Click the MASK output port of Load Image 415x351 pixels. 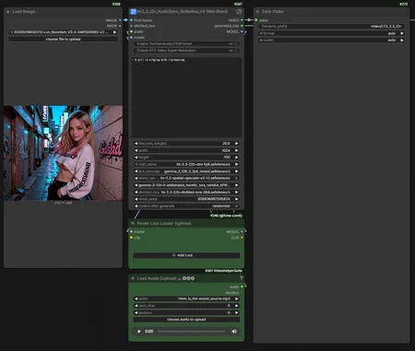tap(120, 26)
